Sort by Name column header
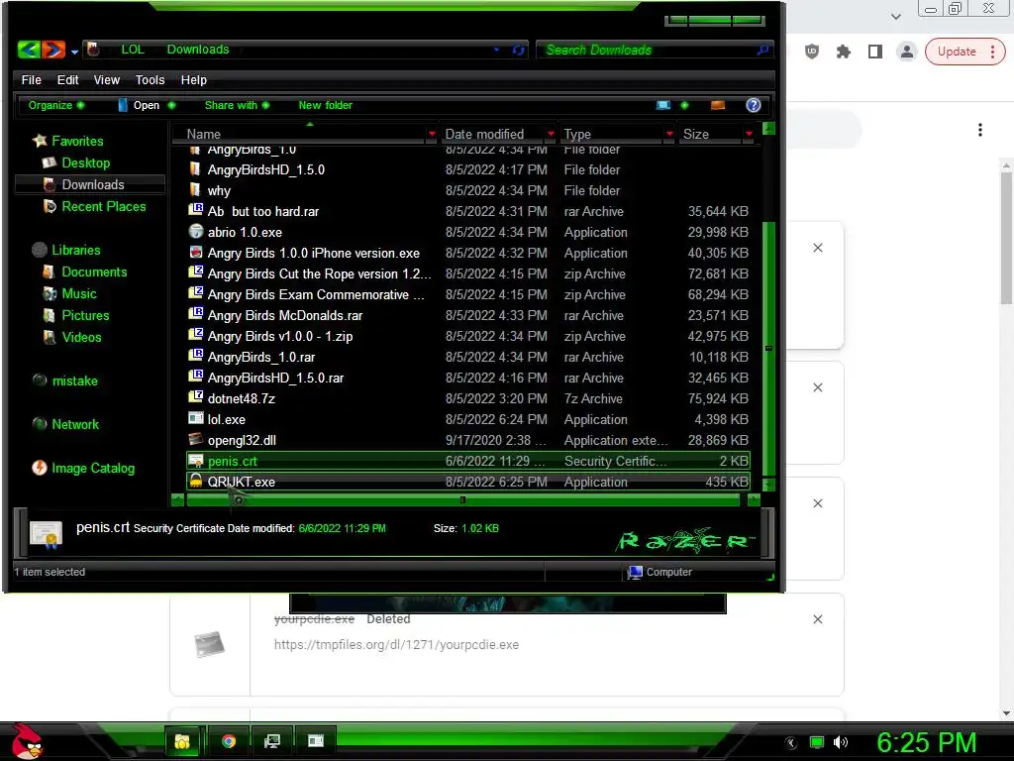 coord(203,134)
